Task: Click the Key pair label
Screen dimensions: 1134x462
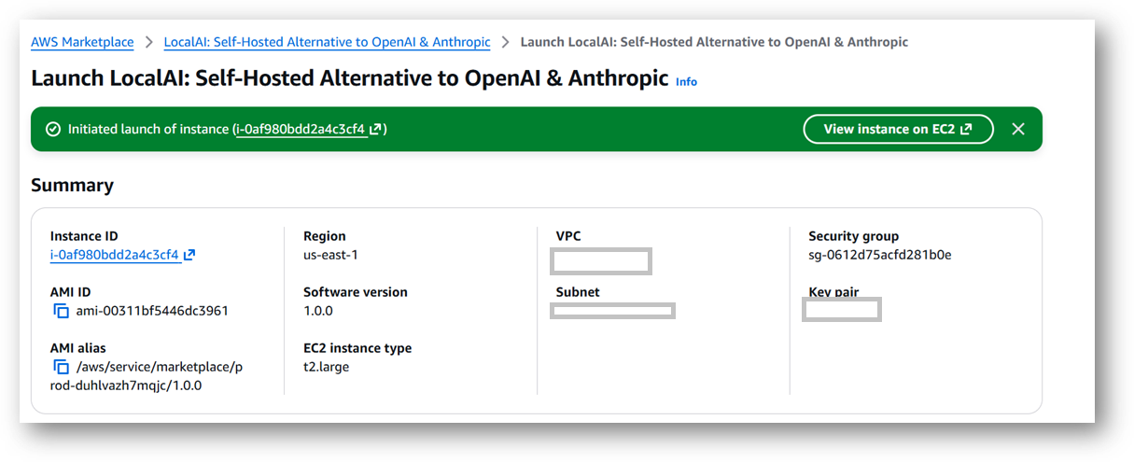Action: pyautogui.click(x=833, y=292)
